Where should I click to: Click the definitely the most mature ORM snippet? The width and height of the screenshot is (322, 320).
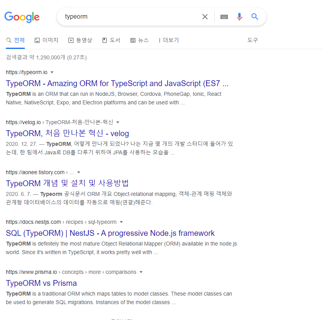tap(121, 248)
